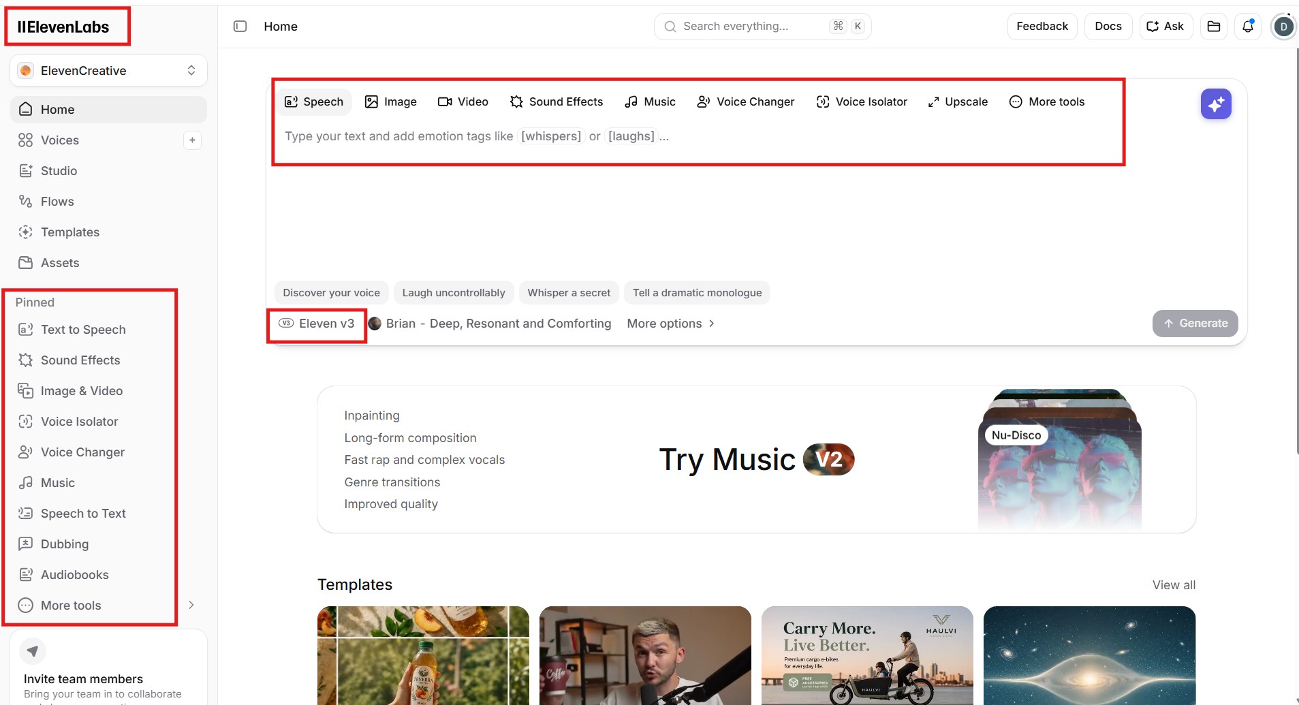Open View all templates link
This screenshot has width=1299, height=705.
(1174, 585)
